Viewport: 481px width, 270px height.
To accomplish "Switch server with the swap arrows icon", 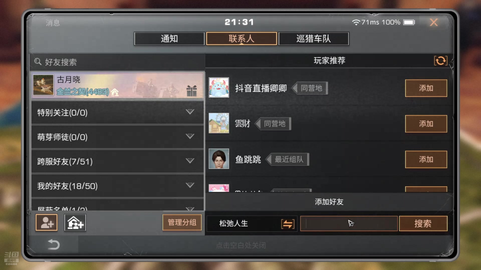I will click(x=288, y=224).
